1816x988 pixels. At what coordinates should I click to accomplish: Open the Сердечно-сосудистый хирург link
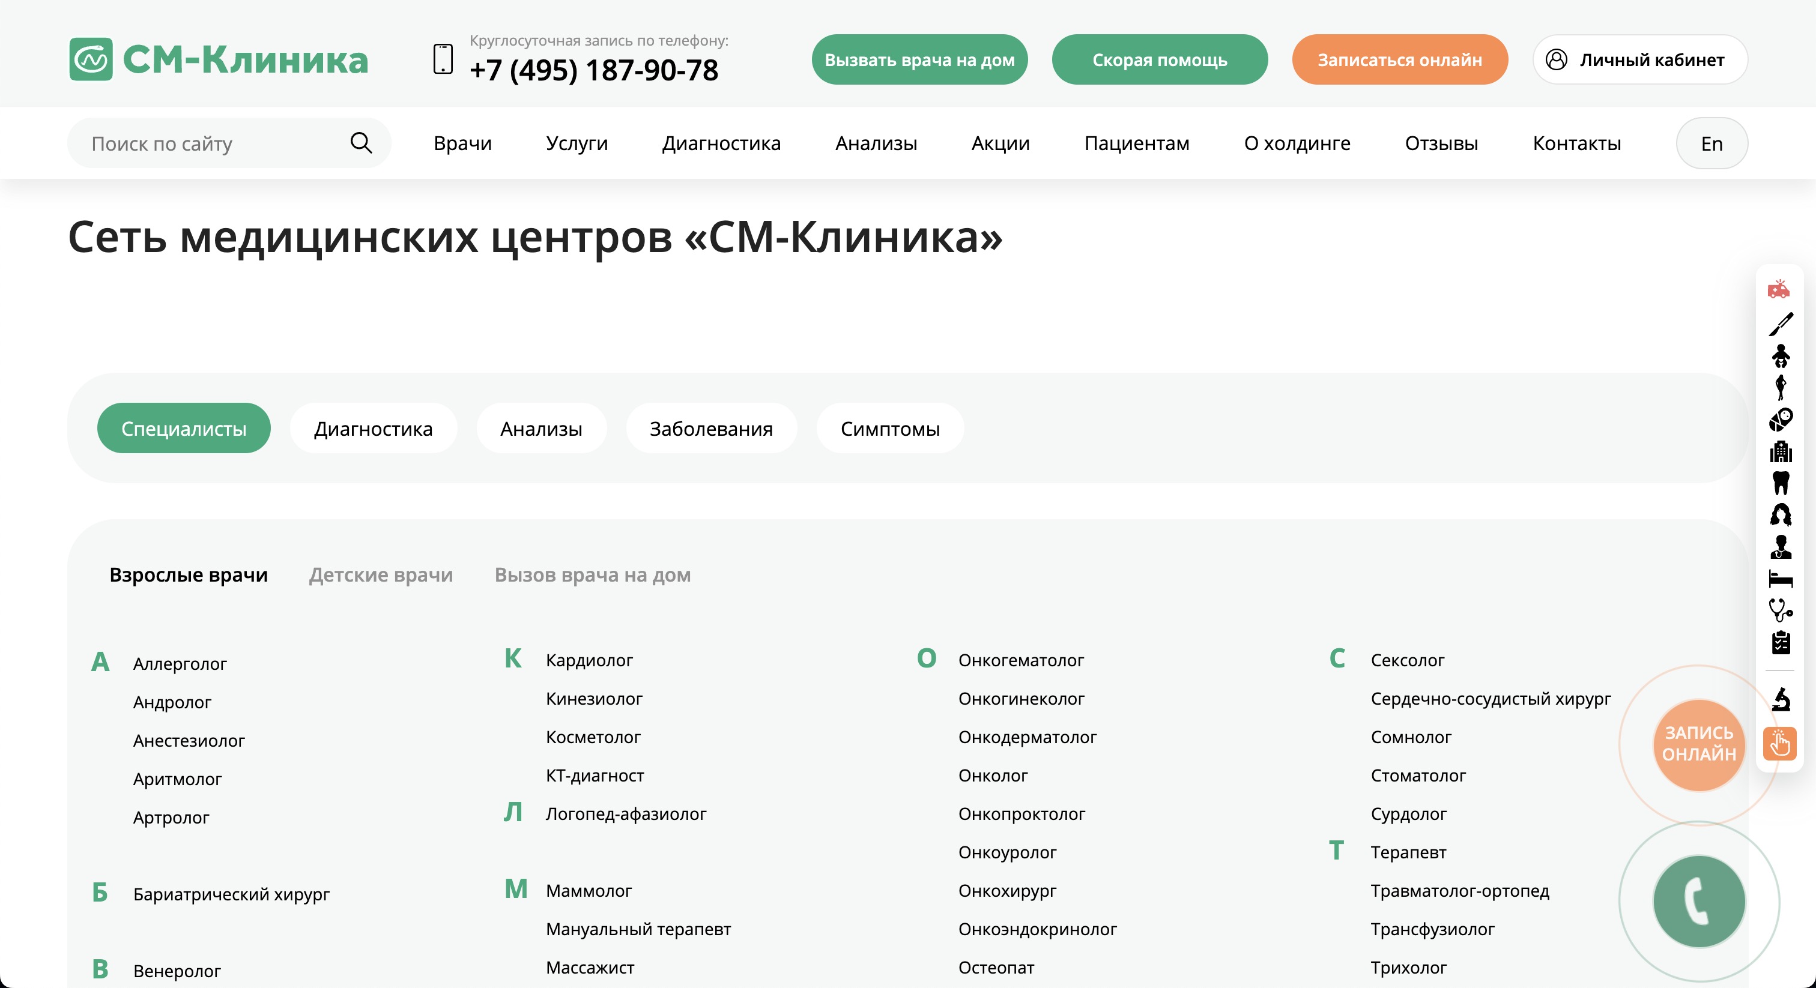pyautogui.click(x=1491, y=699)
